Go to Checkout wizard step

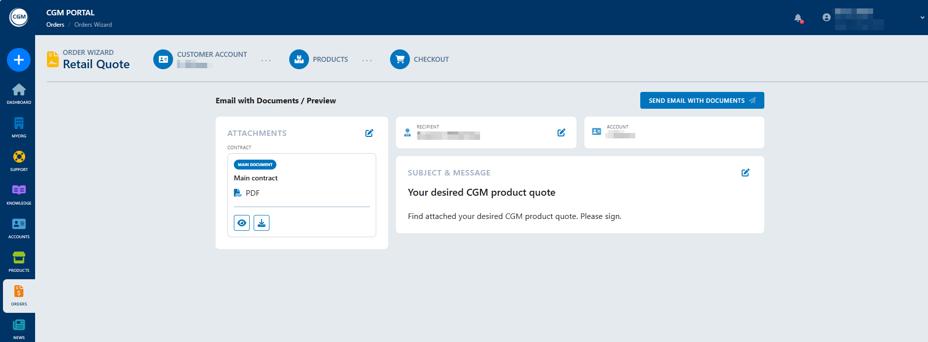pos(419,59)
